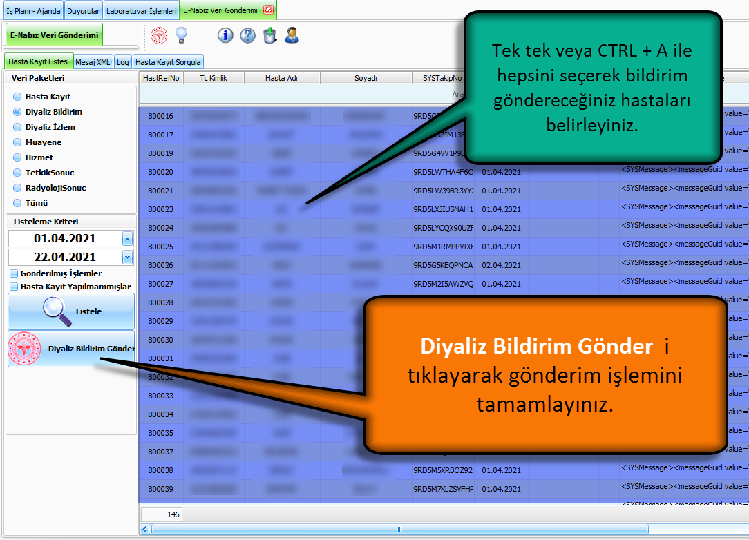
Task: Click tracking number 9RD5LWTHA4F6C cell
Action: [x=444, y=172]
